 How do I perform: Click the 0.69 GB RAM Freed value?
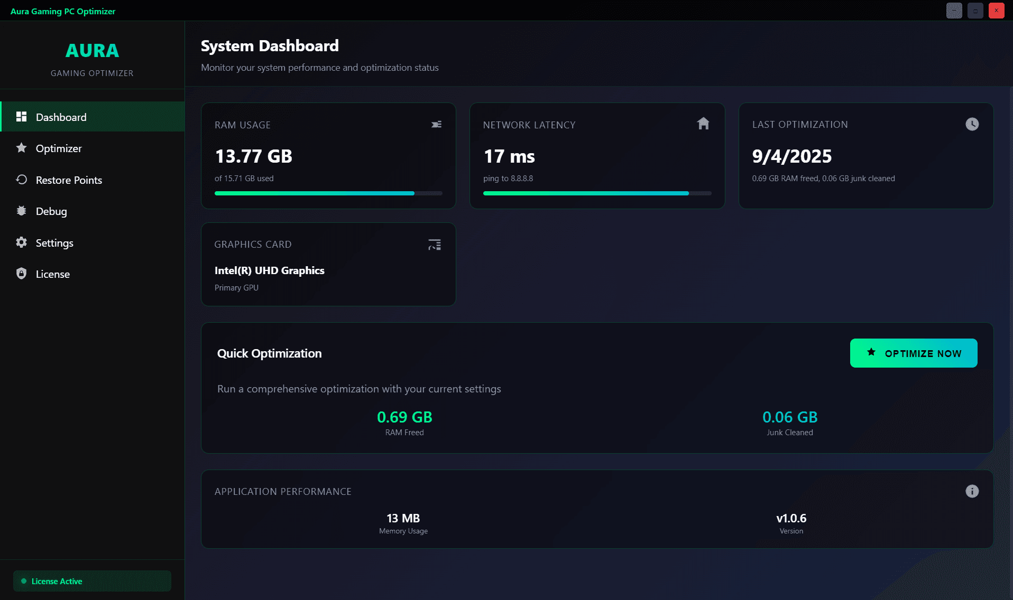click(404, 417)
